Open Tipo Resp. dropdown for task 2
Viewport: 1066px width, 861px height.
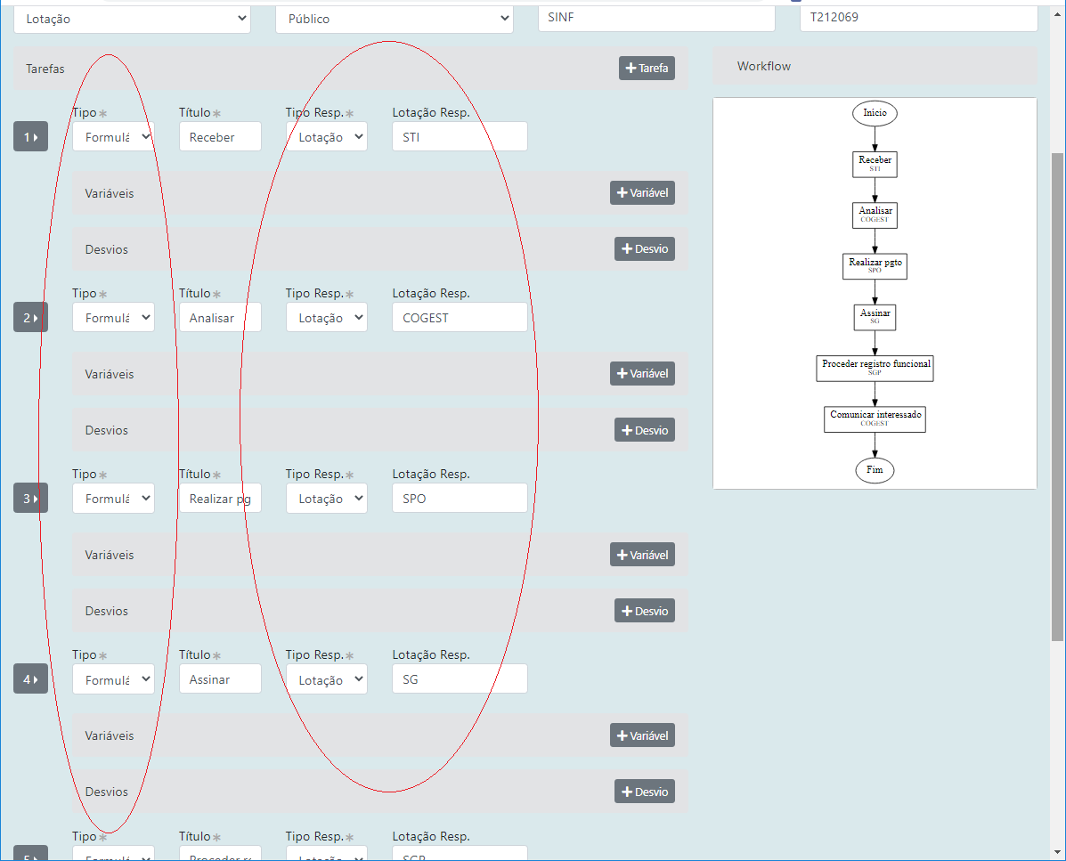326,318
